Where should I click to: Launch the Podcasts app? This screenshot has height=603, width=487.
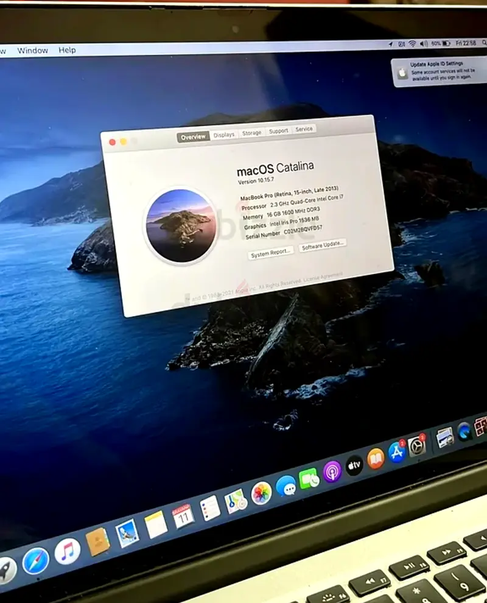click(332, 471)
